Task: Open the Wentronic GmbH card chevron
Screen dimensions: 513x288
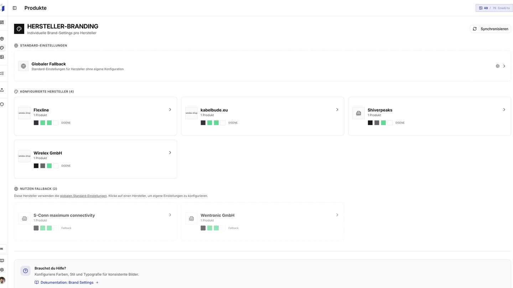Action: (x=337, y=215)
